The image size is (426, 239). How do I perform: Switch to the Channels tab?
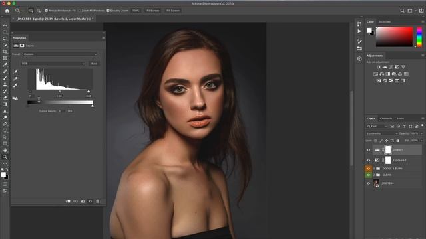[x=386, y=118]
